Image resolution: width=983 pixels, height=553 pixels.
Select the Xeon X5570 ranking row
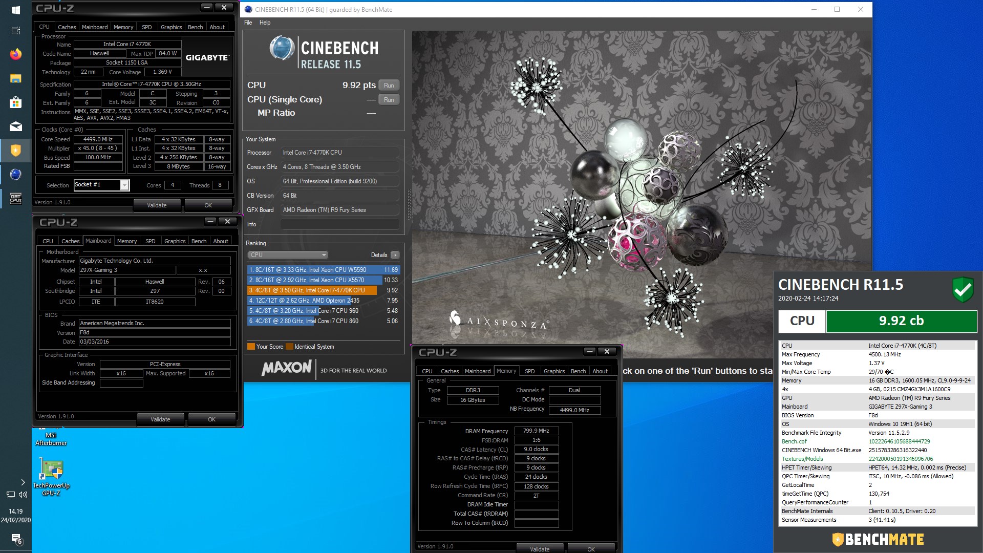(323, 280)
